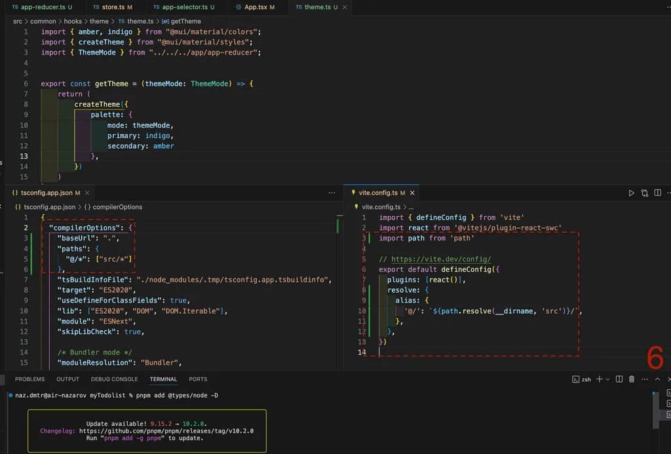Click the 'hooks' breadcrumb segment
Screen dimensions: 671x454
click(x=73, y=22)
